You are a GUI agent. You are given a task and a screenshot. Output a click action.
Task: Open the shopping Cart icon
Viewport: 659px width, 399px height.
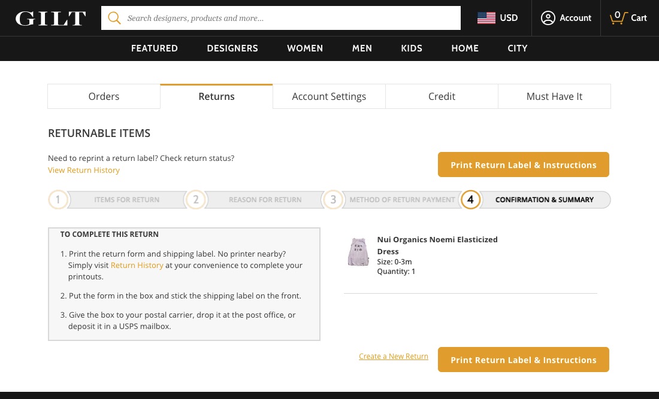pos(617,18)
